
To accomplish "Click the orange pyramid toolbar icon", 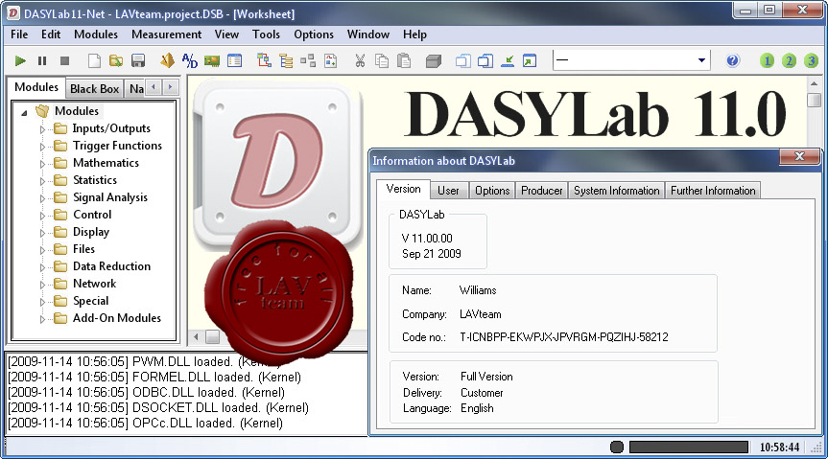I will [167, 60].
